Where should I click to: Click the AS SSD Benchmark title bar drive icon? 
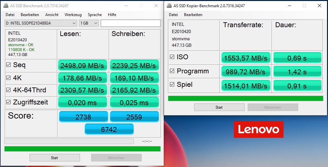tap(6, 6)
